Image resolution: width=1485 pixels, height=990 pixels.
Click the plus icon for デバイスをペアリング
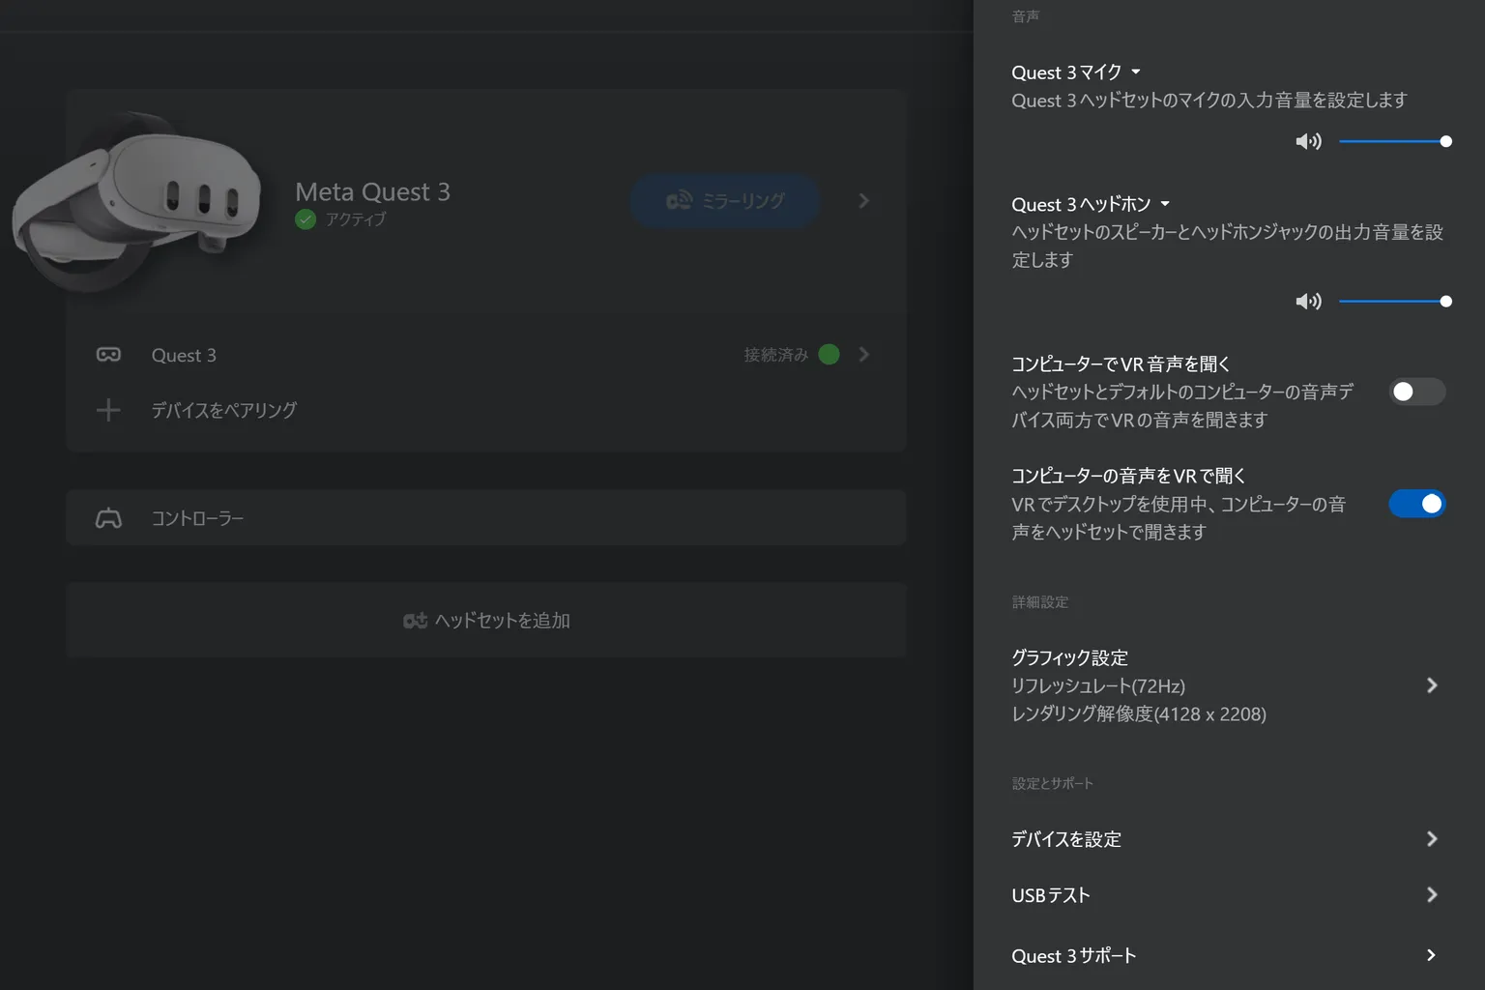(108, 410)
